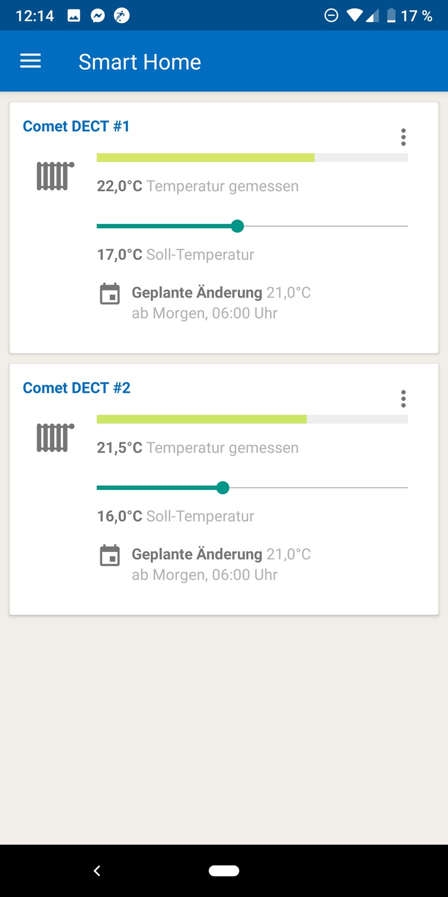Screen dimensions: 448x897
Task: Tap calendar icon under Comet DECT #2
Action: [110, 555]
